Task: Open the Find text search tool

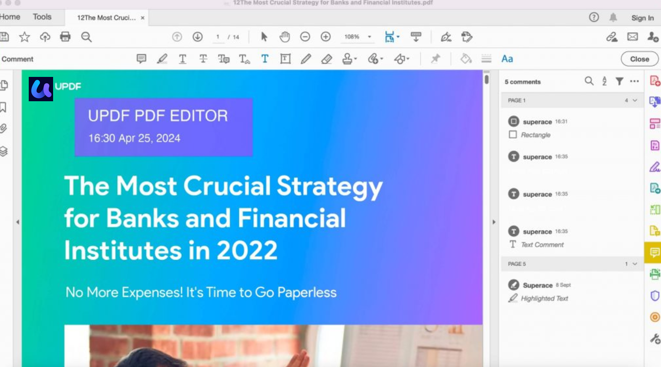Action: (86, 37)
